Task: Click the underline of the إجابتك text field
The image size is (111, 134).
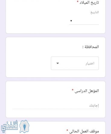Action: (x=55, y=109)
